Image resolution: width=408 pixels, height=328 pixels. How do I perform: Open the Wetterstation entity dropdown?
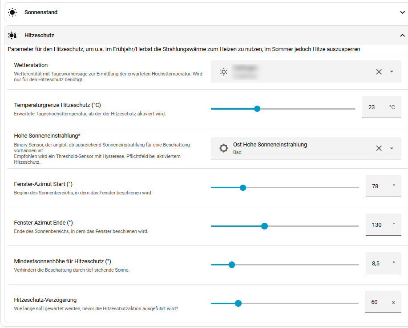(392, 71)
